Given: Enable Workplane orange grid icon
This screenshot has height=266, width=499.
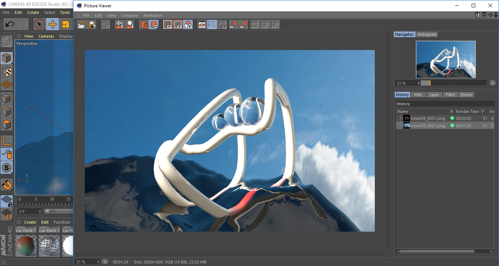Looking at the screenshot, I should (x=7, y=84).
